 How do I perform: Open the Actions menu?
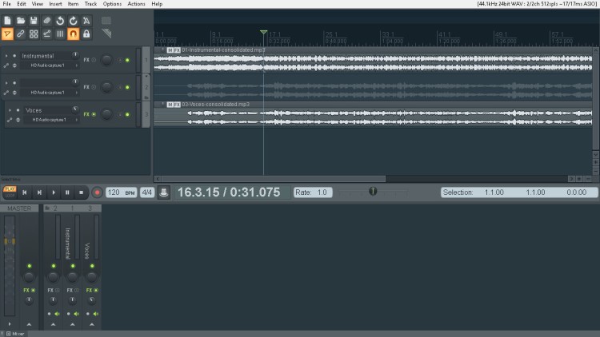pos(136,4)
